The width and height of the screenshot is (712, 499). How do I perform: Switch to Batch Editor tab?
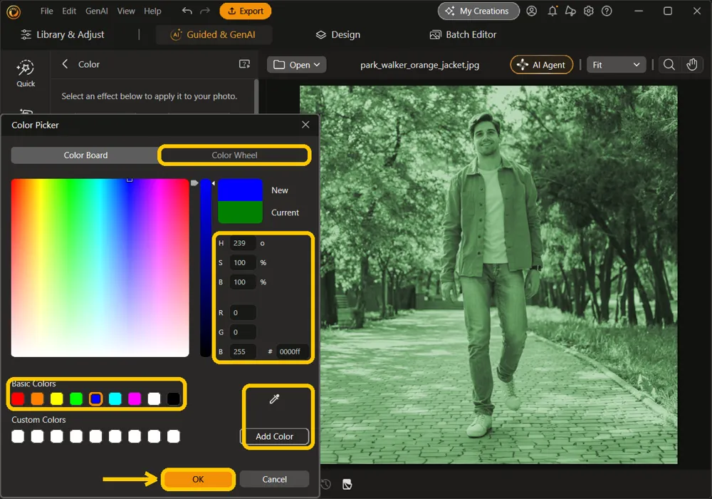pyautogui.click(x=464, y=34)
